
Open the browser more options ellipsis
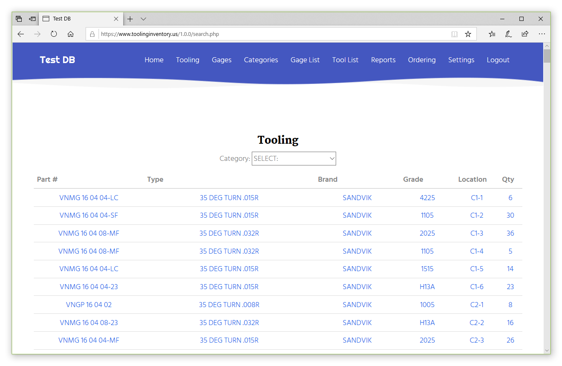point(542,34)
